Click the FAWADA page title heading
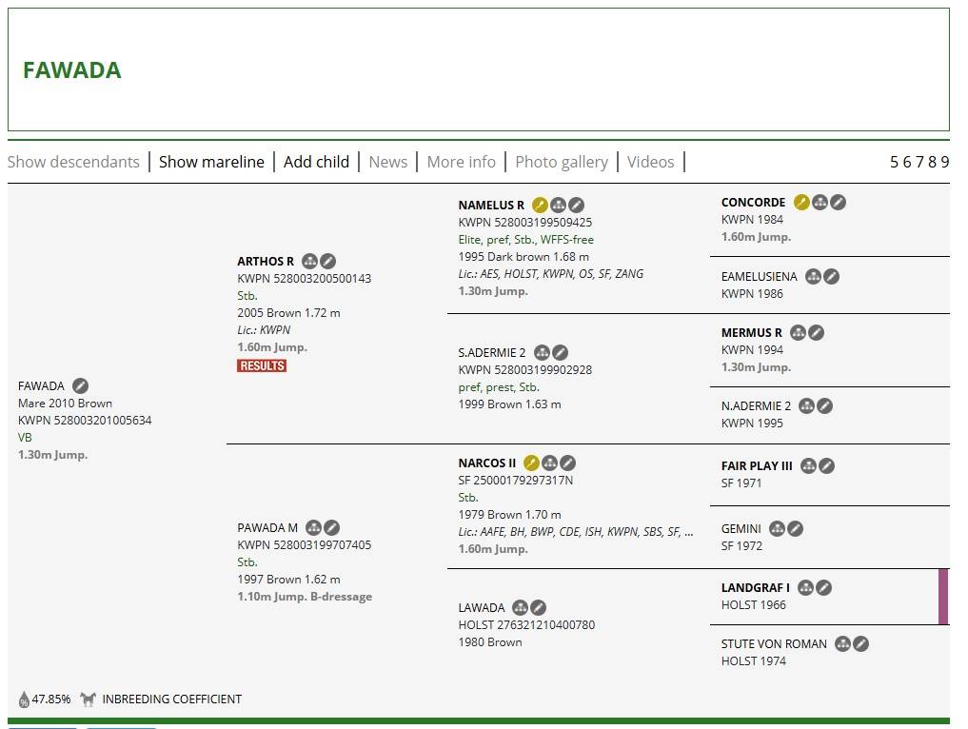This screenshot has height=729, width=968. point(72,70)
